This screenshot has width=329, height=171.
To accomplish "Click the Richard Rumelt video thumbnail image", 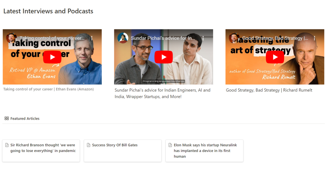I will tap(275, 57).
